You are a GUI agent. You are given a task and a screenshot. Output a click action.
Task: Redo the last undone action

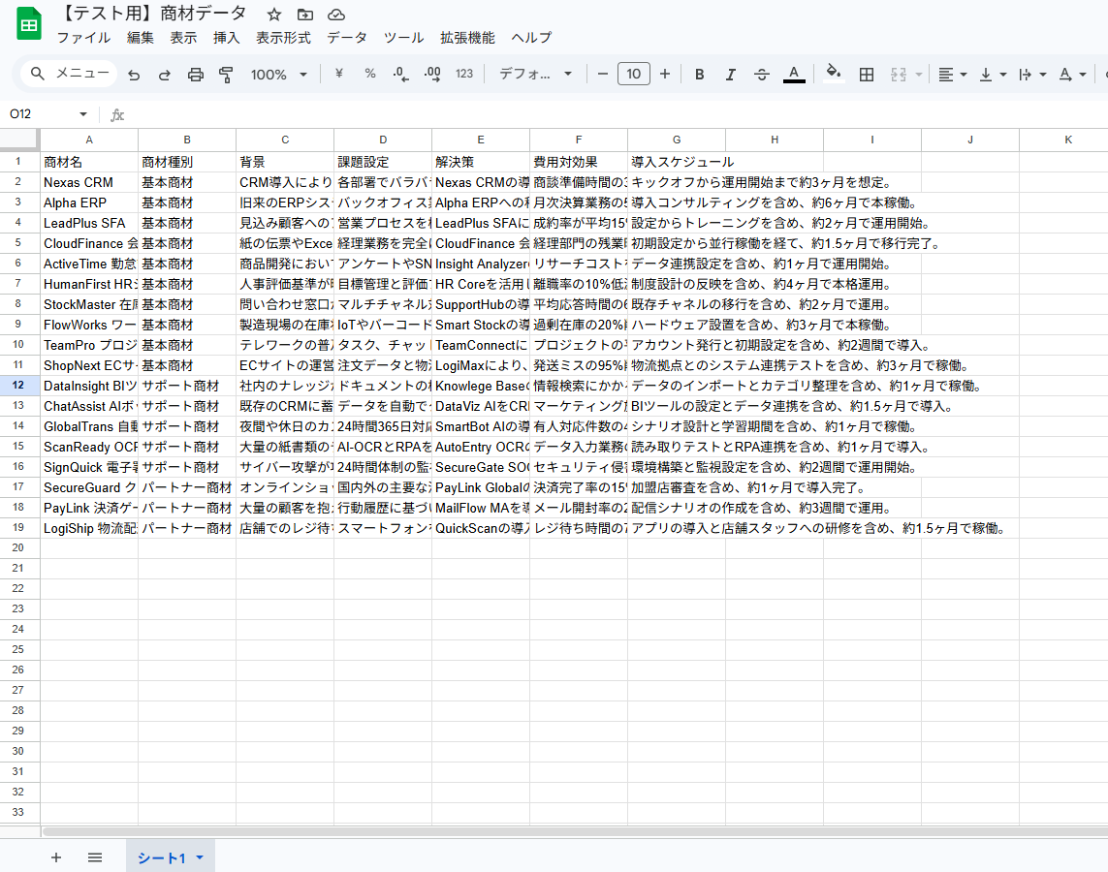point(165,75)
